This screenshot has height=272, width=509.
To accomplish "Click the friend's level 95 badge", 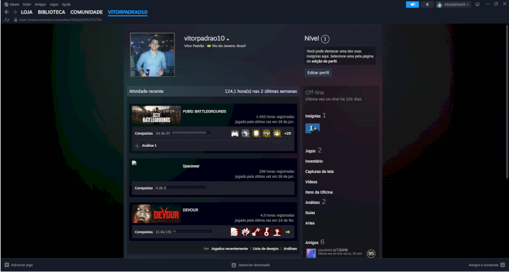I will pyautogui.click(x=371, y=254).
